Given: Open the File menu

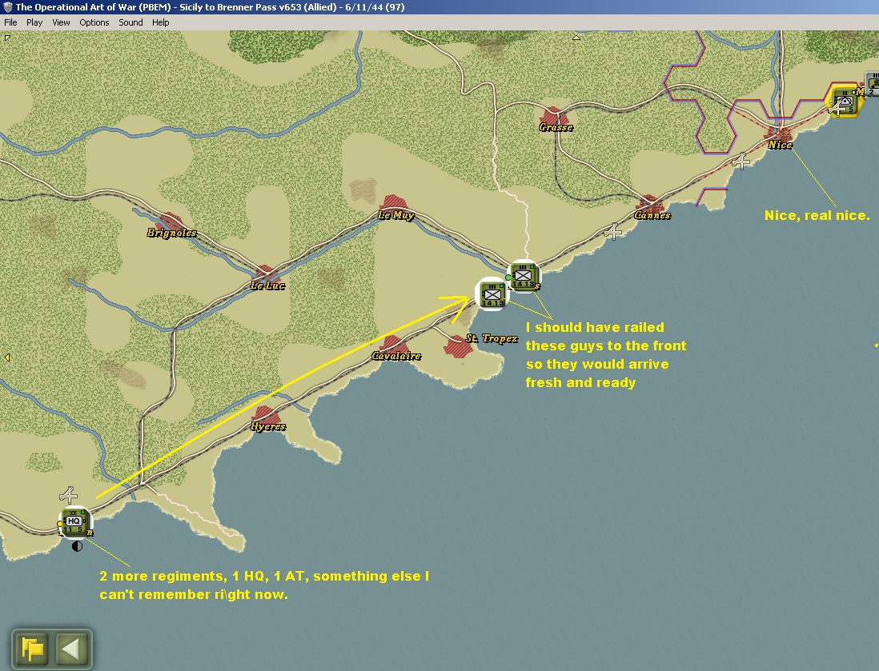Looking at the screenshot, I should click(x=10, y=22).
